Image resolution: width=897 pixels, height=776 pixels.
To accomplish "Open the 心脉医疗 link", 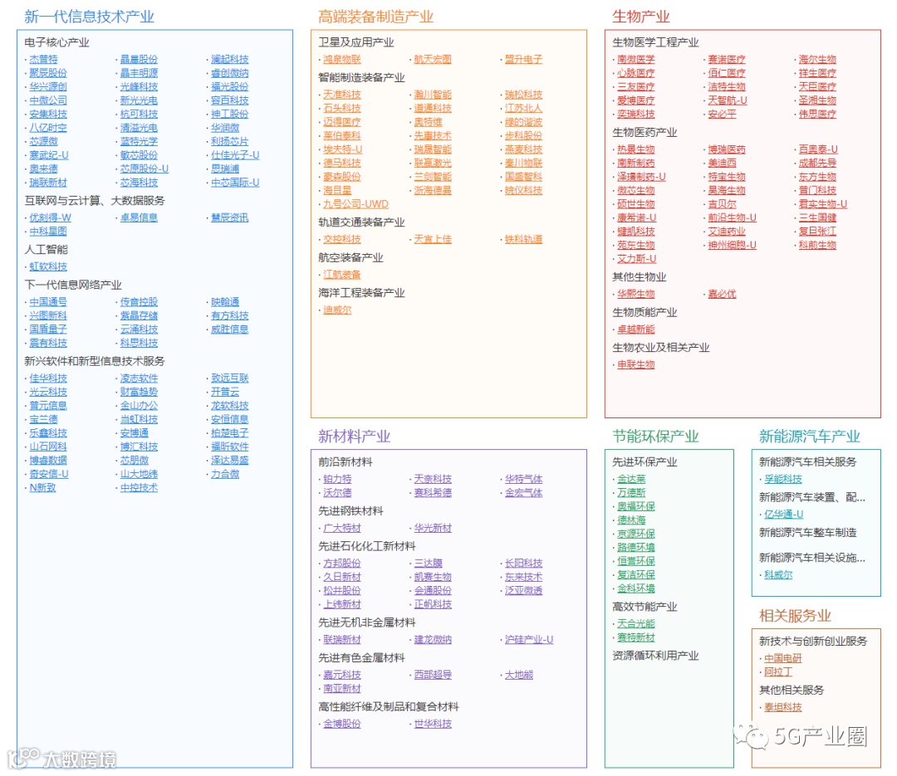I will point(636,73).
